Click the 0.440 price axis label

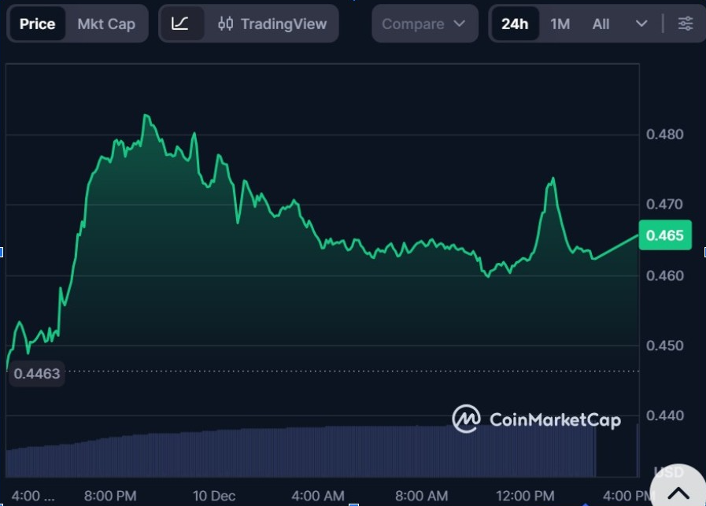[x=664, y=416]
